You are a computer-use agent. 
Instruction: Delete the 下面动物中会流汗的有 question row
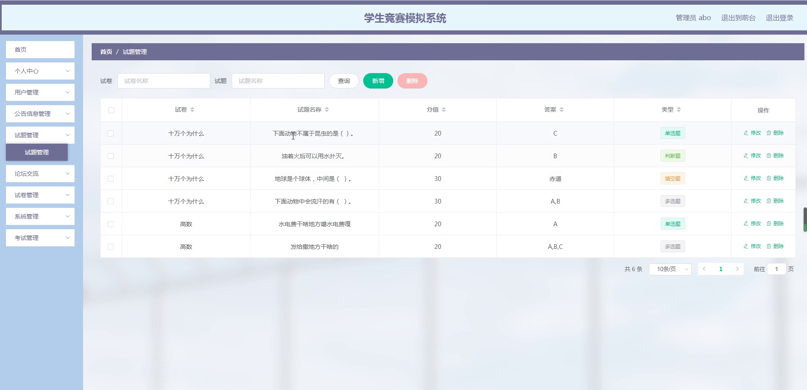tap(775, 201)
